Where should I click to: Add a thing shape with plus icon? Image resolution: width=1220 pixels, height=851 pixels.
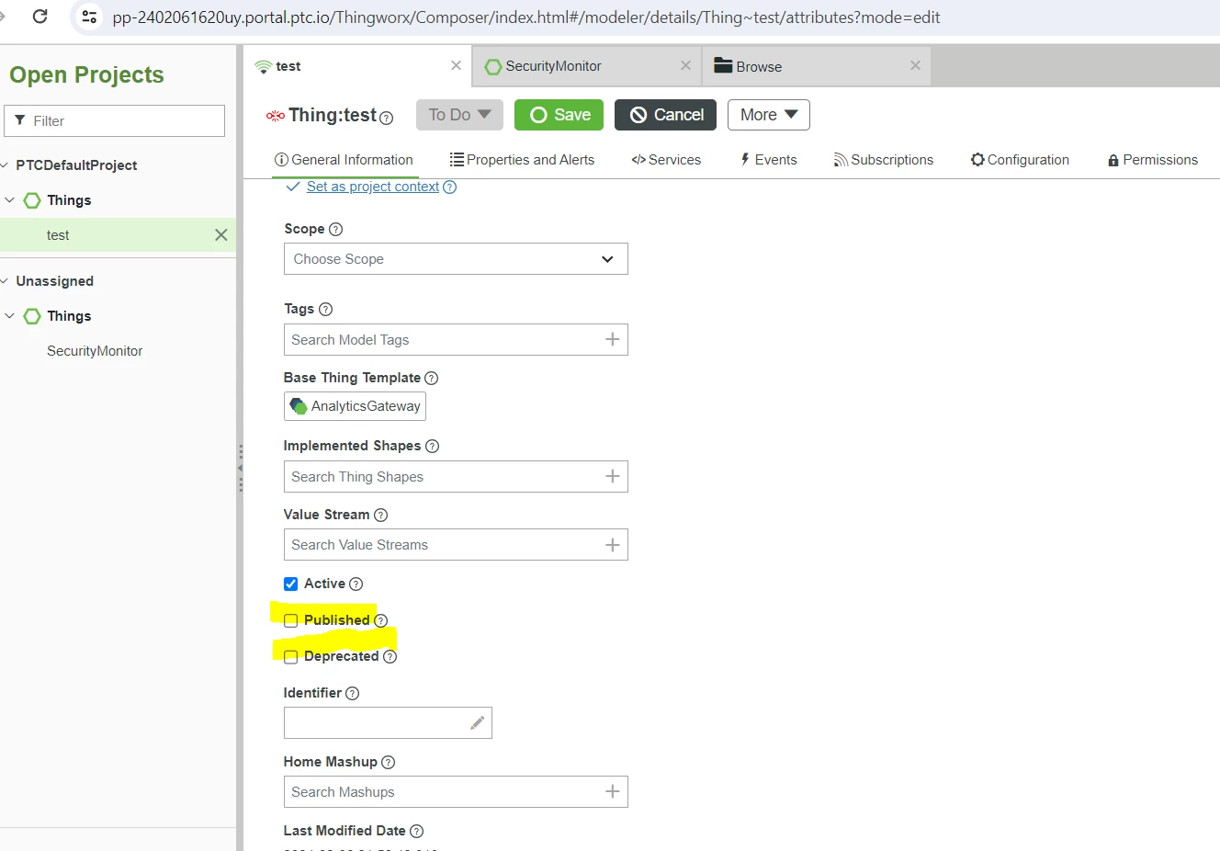(613, 476)
